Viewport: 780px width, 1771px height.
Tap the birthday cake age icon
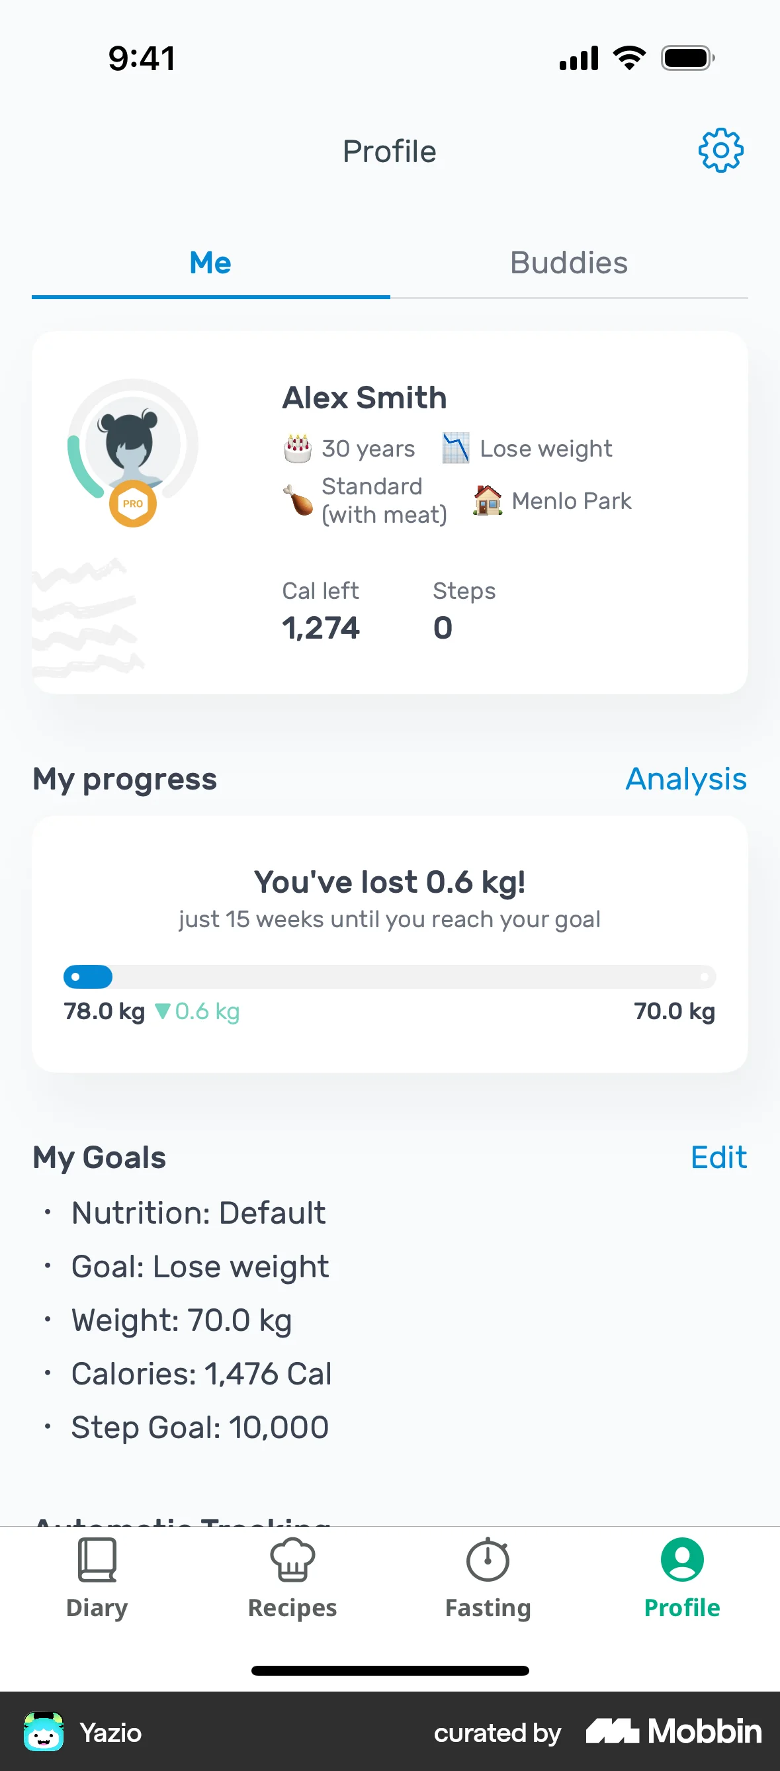[298, 448]
